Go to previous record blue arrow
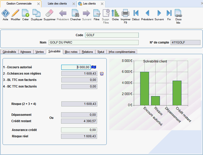 (147, 13)
